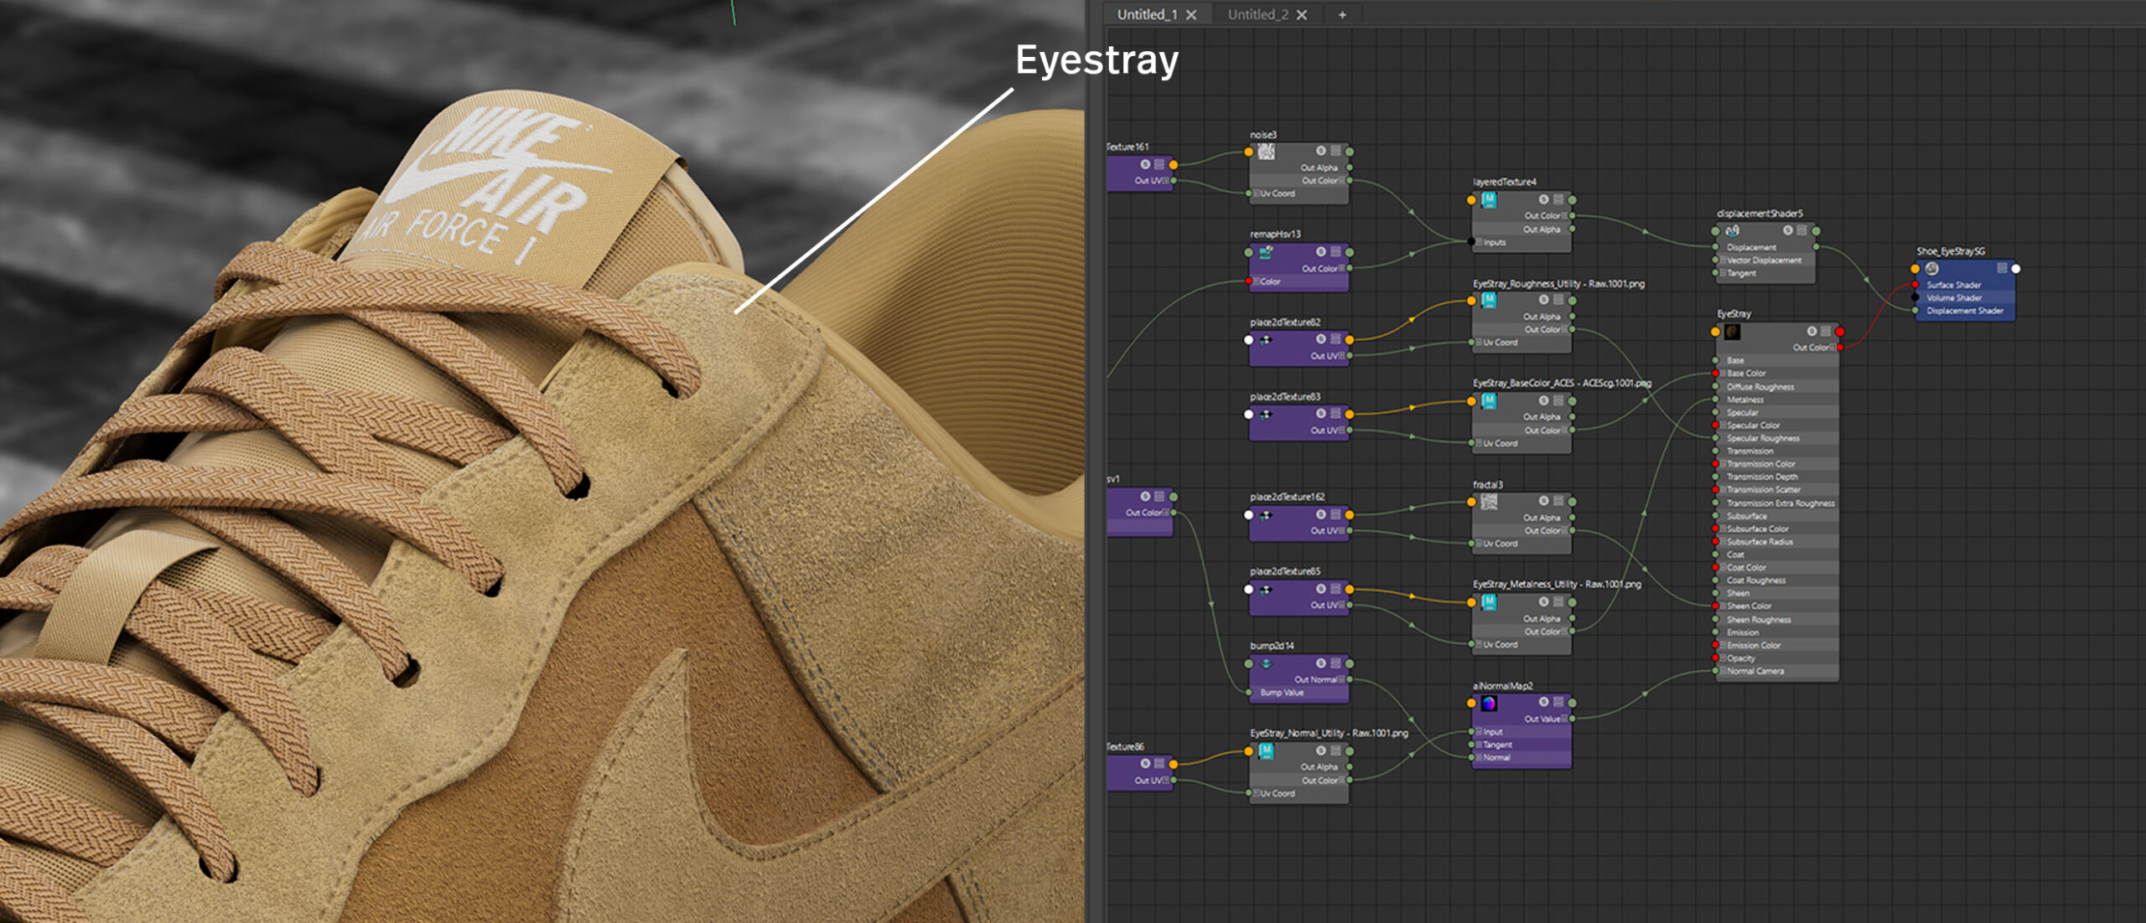Toggle solo button on noise3 node

tap(1320, 152)
